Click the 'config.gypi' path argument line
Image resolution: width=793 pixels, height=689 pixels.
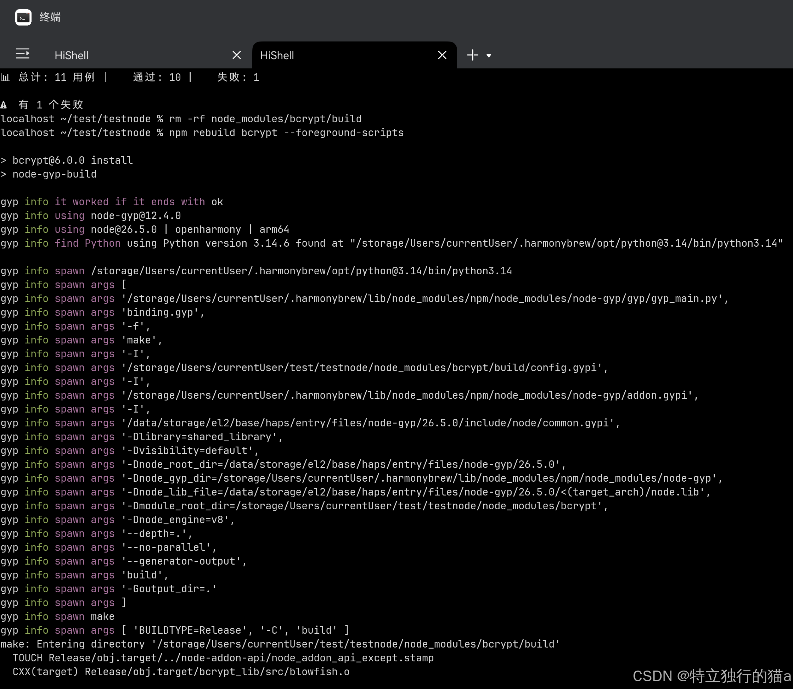[x=304, y=368]
